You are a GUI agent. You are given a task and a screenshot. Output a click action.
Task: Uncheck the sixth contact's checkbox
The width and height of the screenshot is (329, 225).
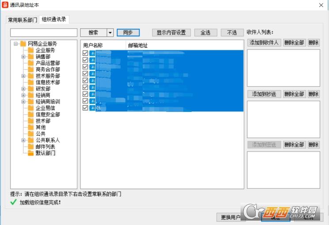[x=85, y=87]
